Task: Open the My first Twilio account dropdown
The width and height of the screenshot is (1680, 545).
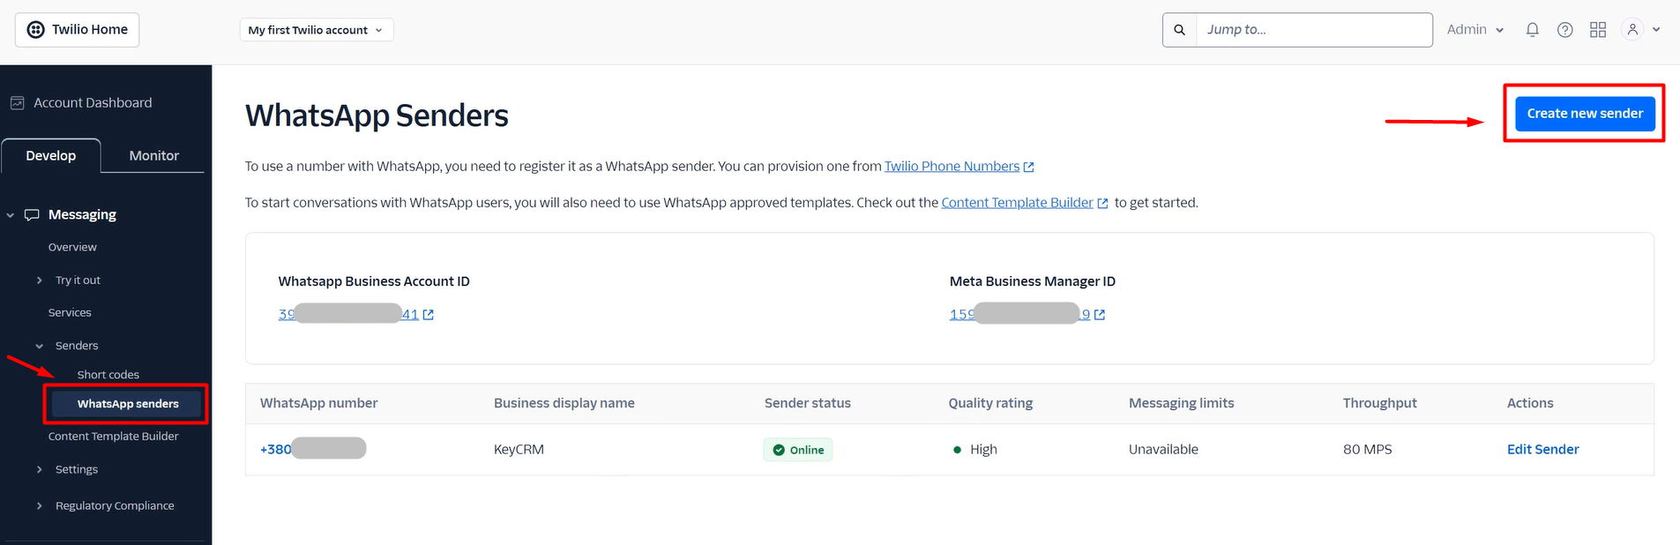Action: 316,30
